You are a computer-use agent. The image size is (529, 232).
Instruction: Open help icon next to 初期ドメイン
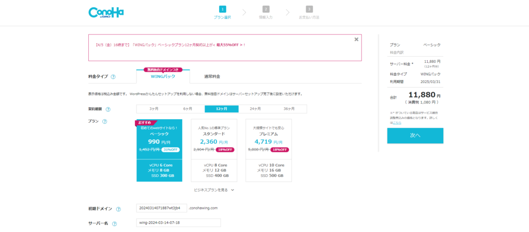(x=118, y=209)
